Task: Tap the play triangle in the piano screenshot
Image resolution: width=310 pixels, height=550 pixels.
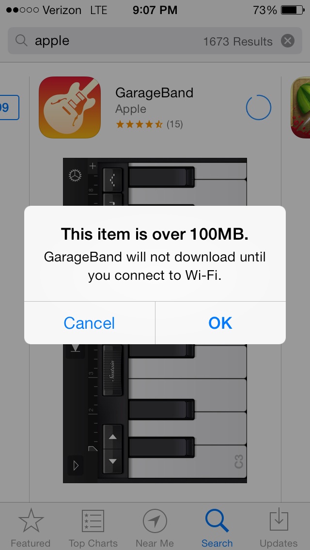Action: pos(76,465)
